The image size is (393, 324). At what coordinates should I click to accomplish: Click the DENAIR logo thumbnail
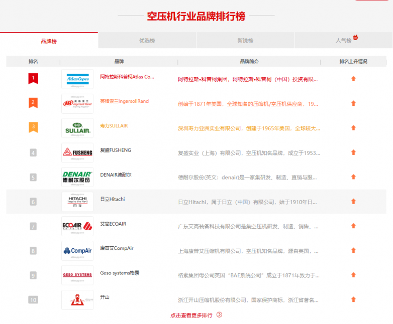(77, 177)
